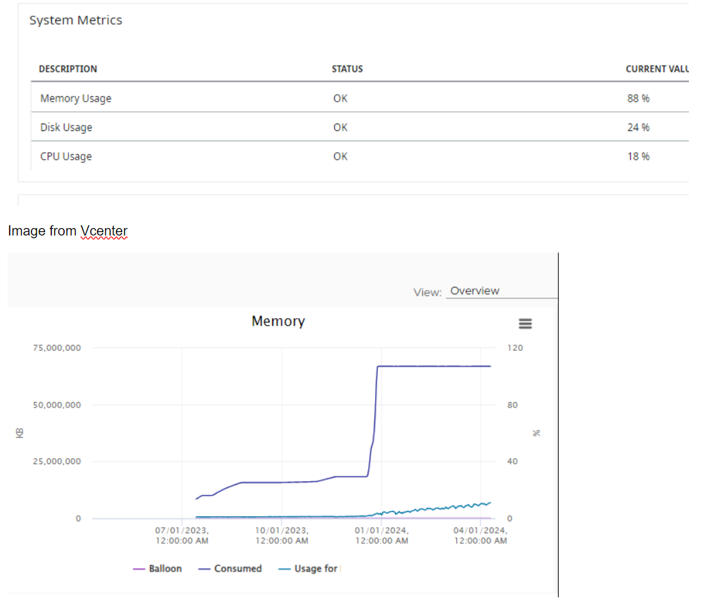Click the teal Usage legend line marker
Viewport: 708px width, 598px height.
pyautogui.click(x=285, y=569)
